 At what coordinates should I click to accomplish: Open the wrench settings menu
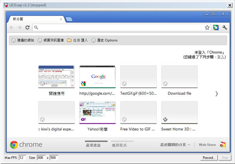pos(224,28)
